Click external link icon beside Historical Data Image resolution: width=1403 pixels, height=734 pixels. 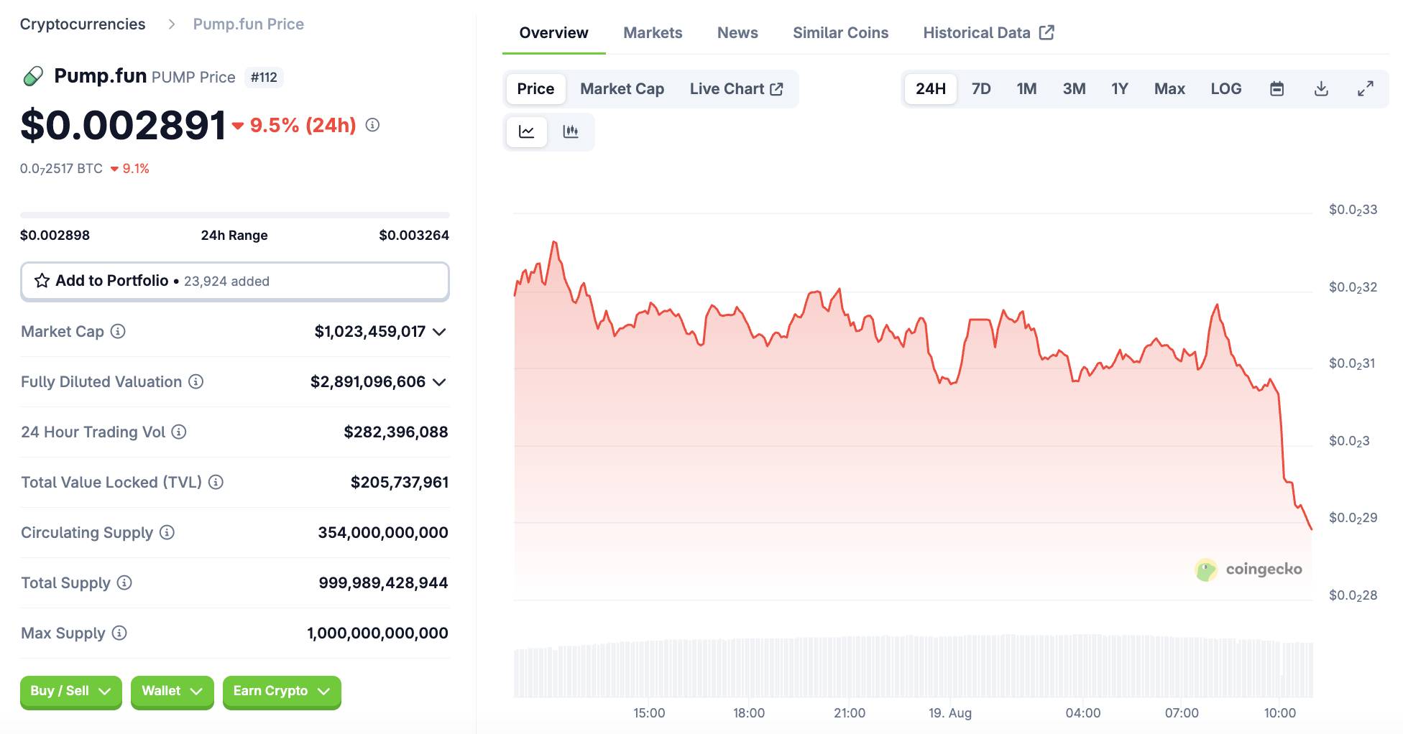(1046, 32)
